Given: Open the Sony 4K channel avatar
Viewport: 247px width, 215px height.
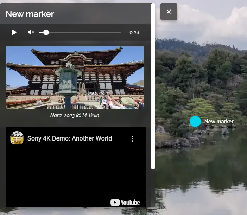Looking at the screenshot, I should tap(17, 138).
